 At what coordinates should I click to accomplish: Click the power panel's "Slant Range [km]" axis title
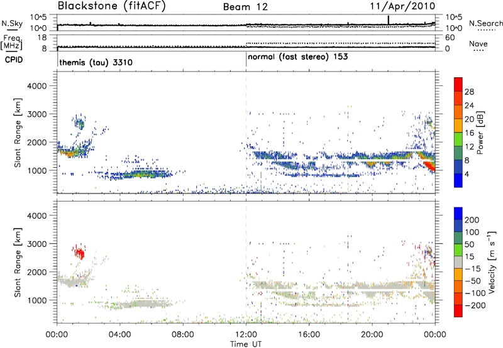tap(18, 133)
